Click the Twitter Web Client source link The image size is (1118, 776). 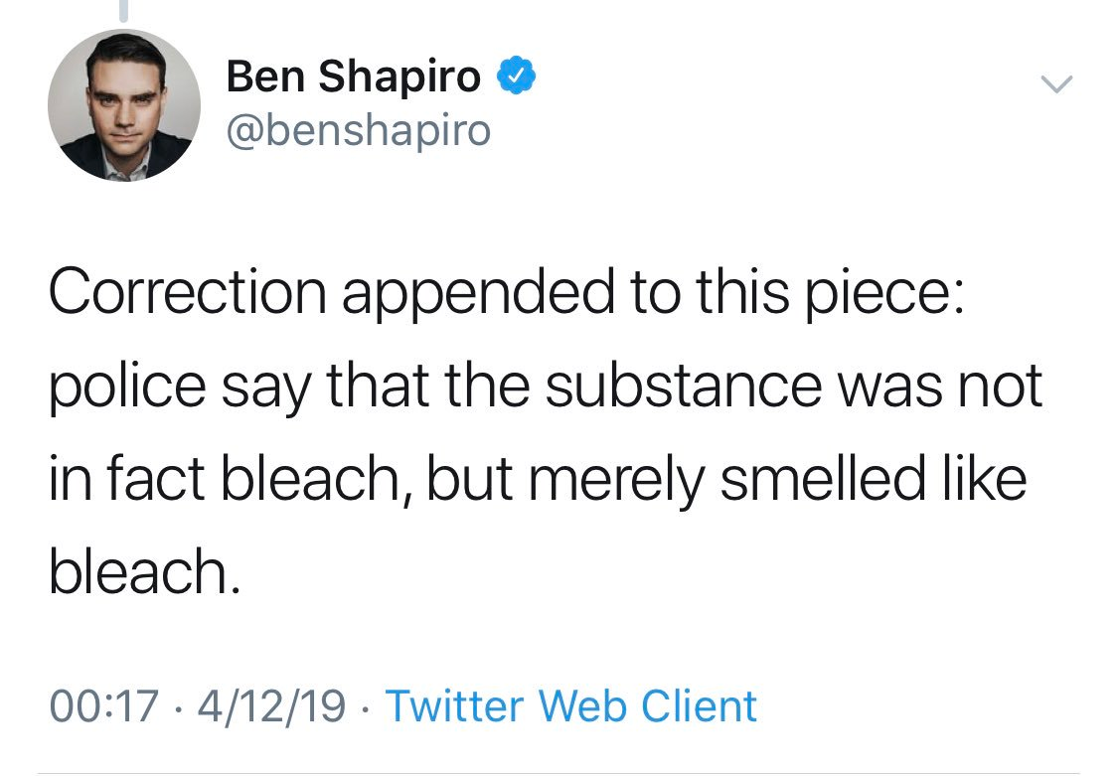pyautogui.click(x=570, y=705)
